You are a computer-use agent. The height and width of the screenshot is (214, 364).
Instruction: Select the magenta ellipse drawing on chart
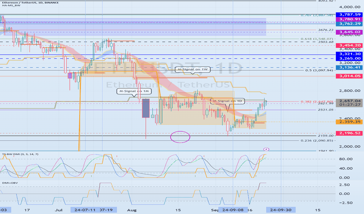(x=180, y=137)
